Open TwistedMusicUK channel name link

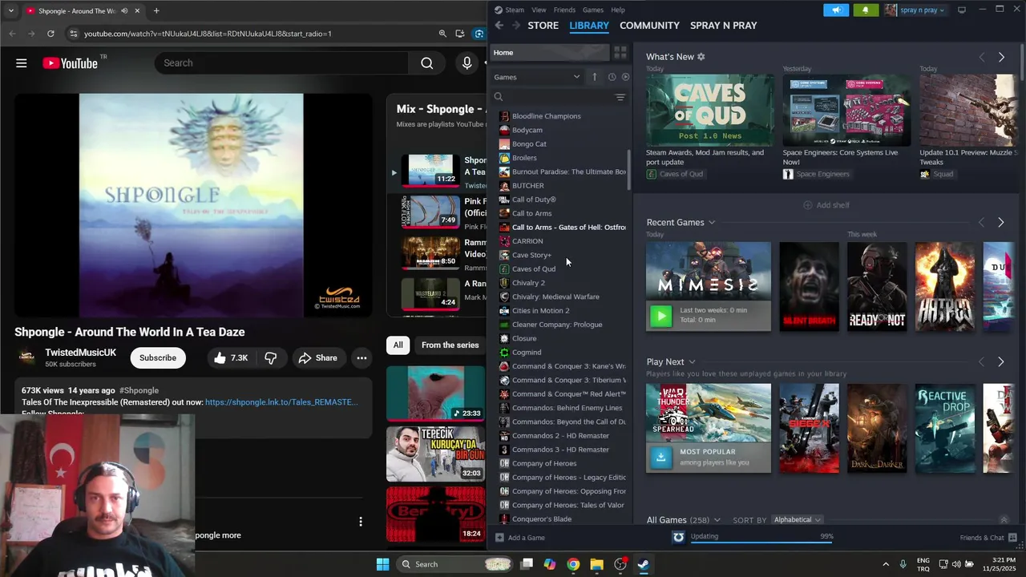coord(80,353)
